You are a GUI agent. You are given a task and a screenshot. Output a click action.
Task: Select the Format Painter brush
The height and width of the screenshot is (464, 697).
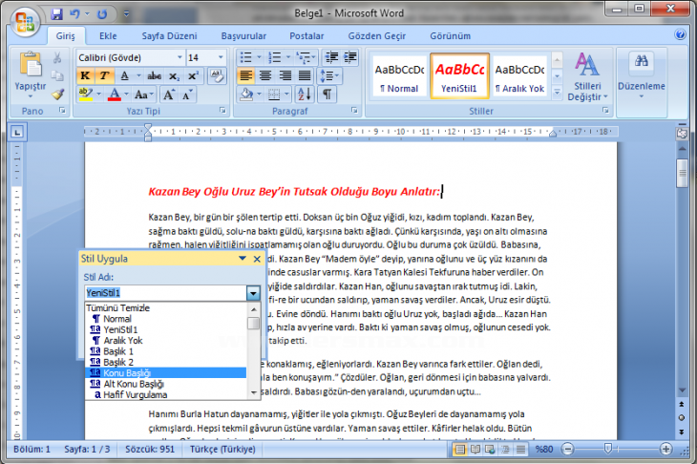point(57,94)
